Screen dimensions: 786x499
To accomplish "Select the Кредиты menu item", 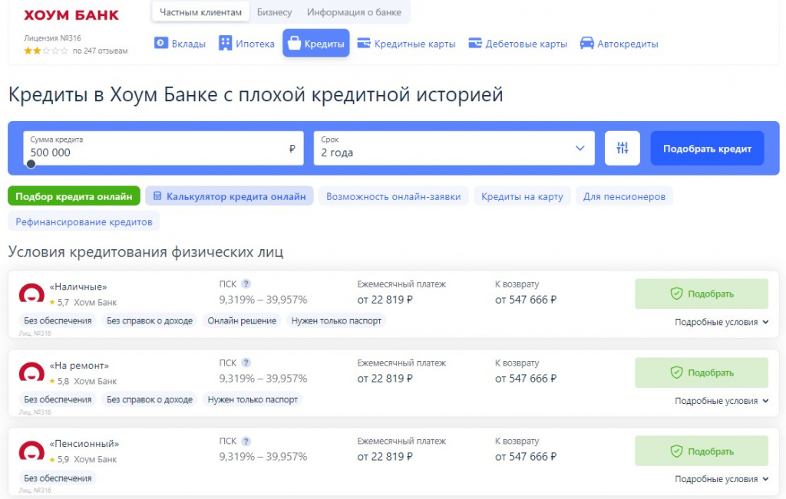I will point(315,43).
